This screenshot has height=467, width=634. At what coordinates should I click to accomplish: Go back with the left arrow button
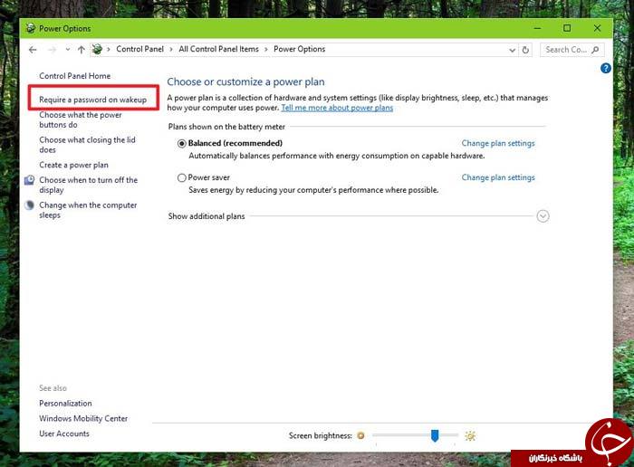33,50
